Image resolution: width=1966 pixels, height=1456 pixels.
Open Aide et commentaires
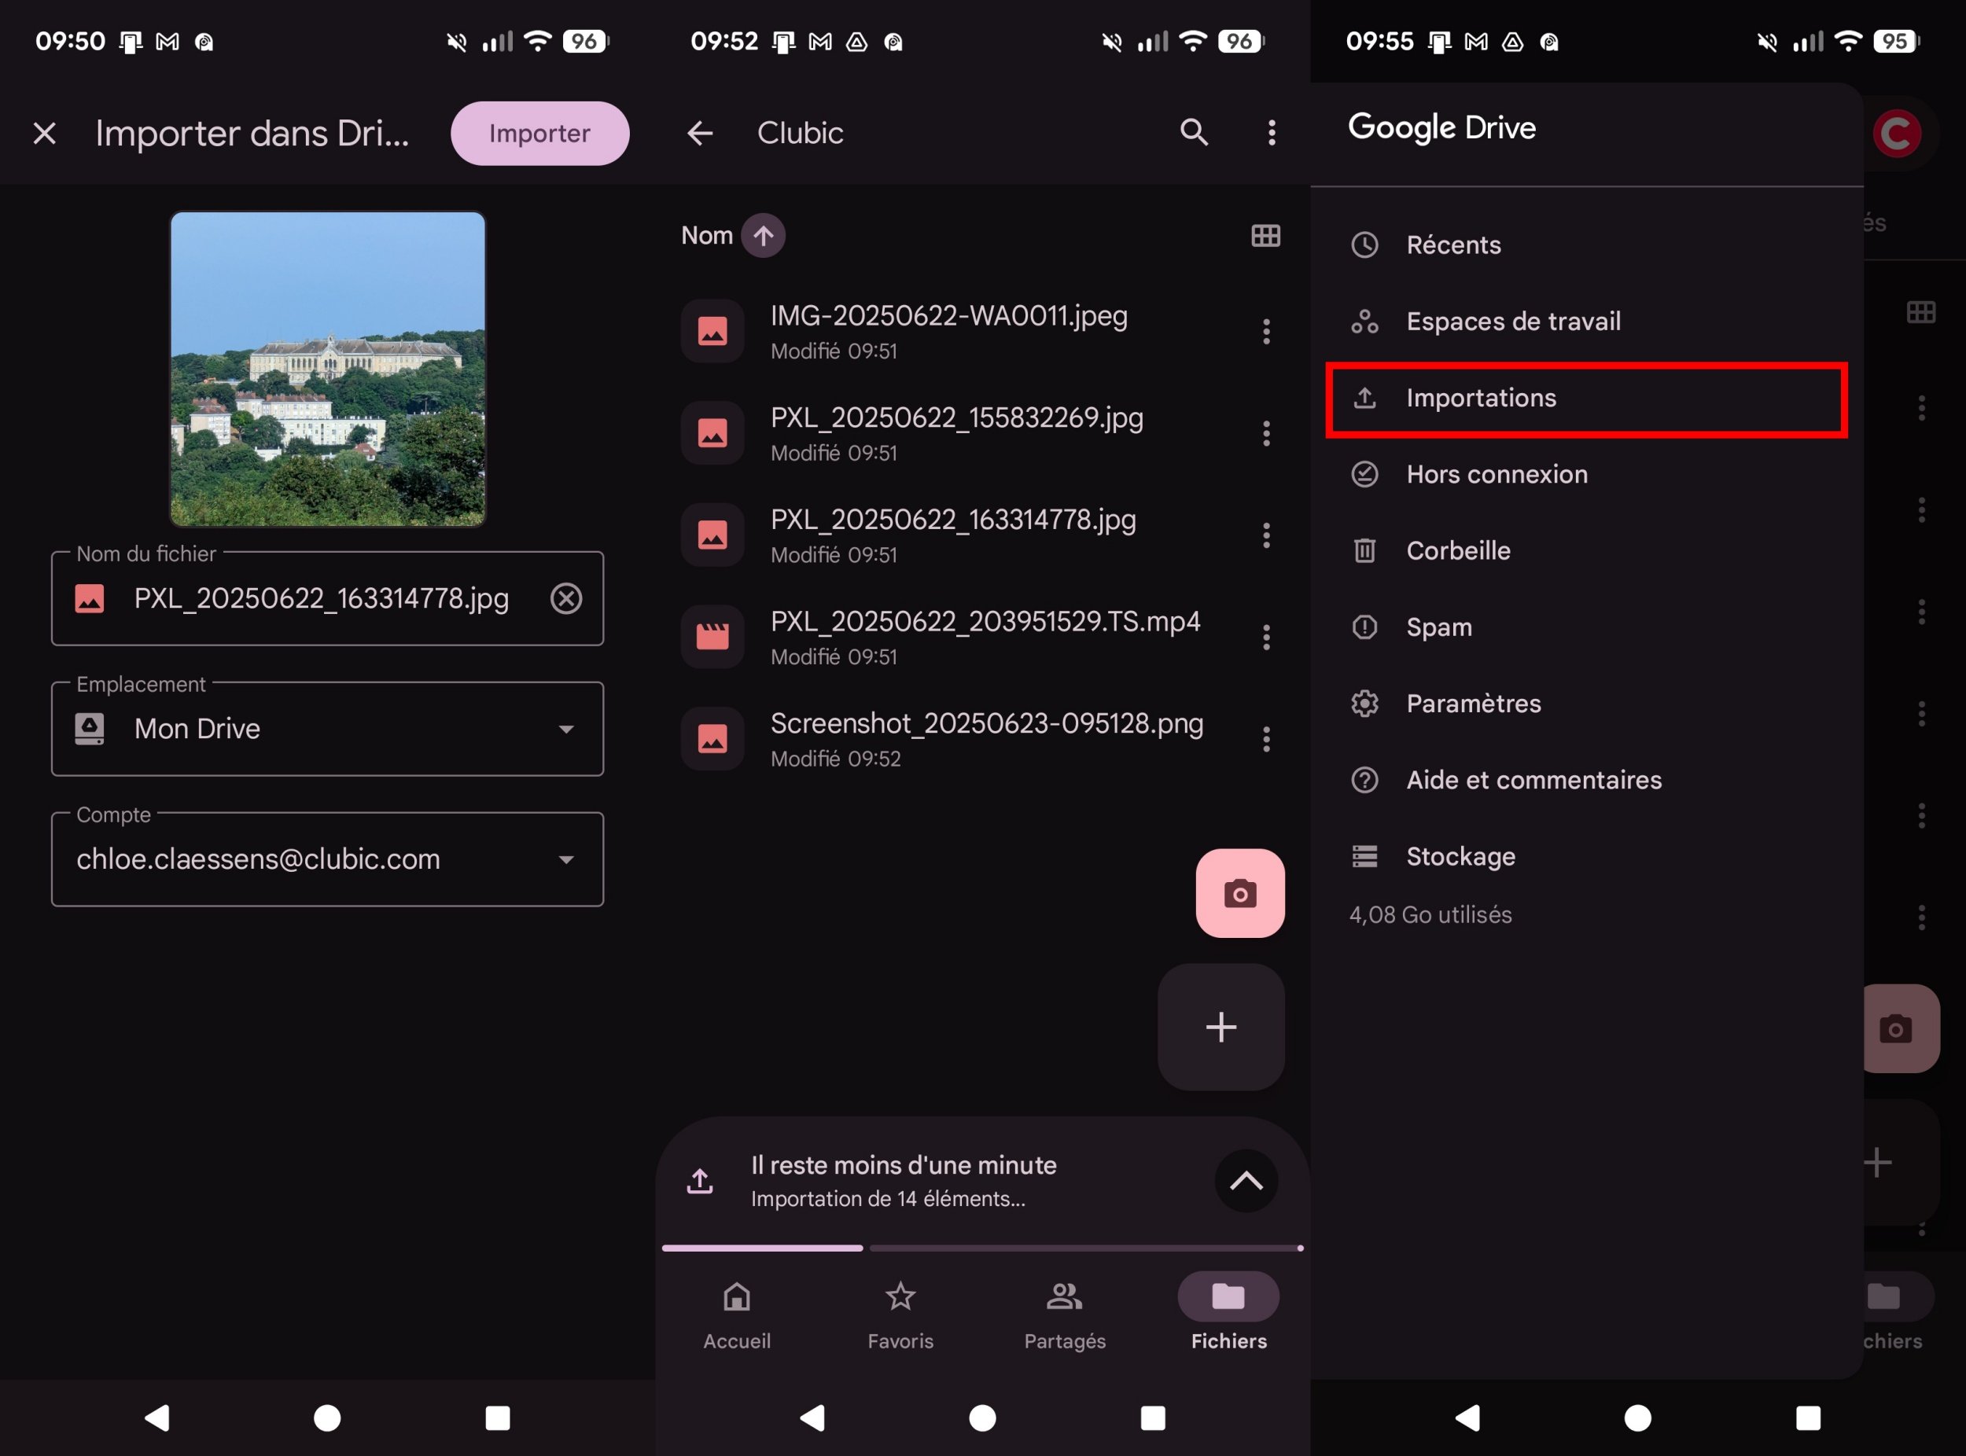[1533, 779]
